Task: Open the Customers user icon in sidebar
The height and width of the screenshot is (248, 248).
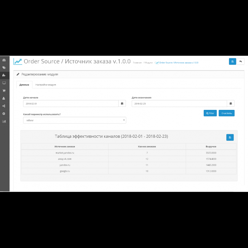Action: coord(4,98)
